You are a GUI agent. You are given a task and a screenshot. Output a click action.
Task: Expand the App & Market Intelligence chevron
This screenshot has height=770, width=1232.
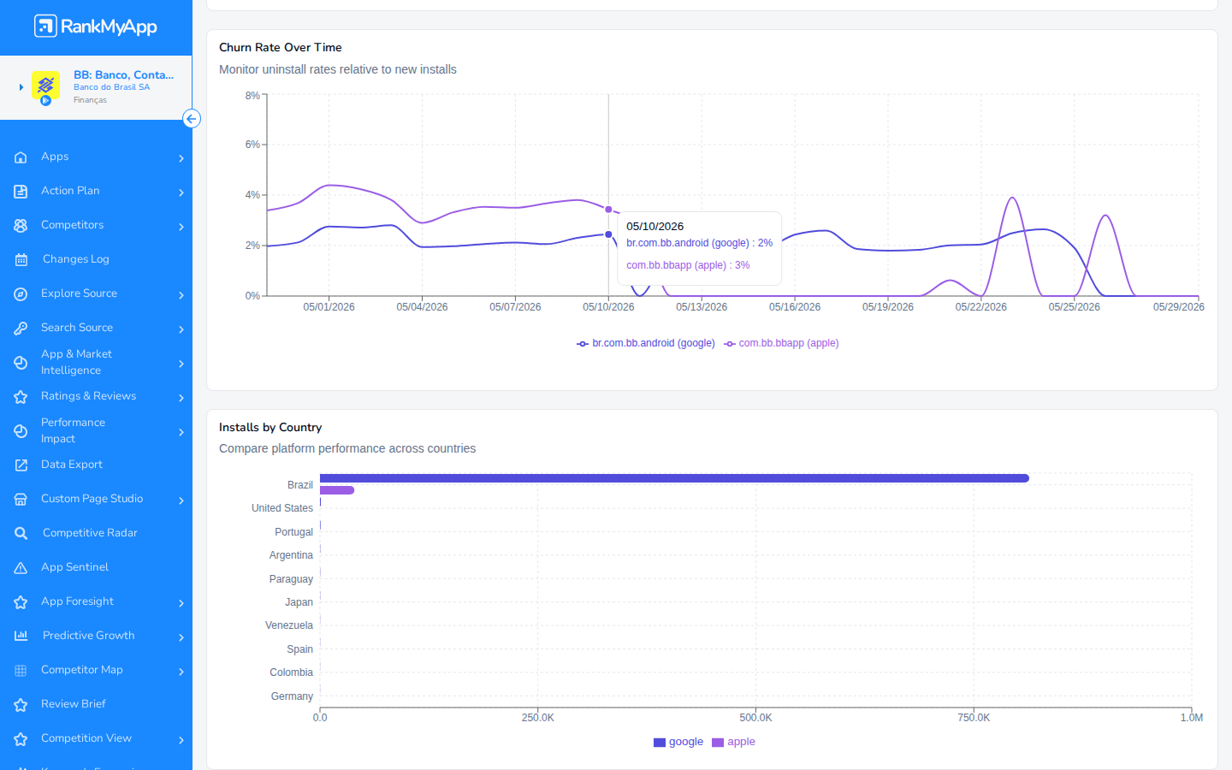[x=181, y=364]
